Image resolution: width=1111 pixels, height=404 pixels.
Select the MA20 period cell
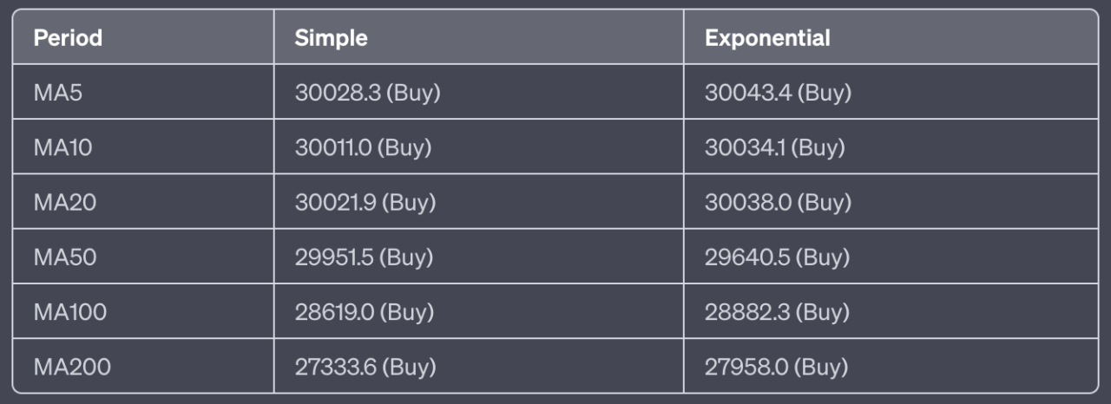point(64,202)
